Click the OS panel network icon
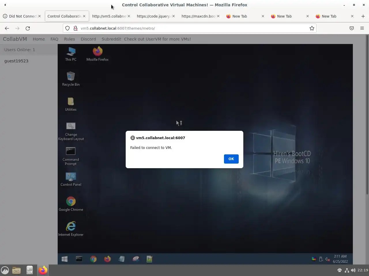 click(x=347, y=270)
